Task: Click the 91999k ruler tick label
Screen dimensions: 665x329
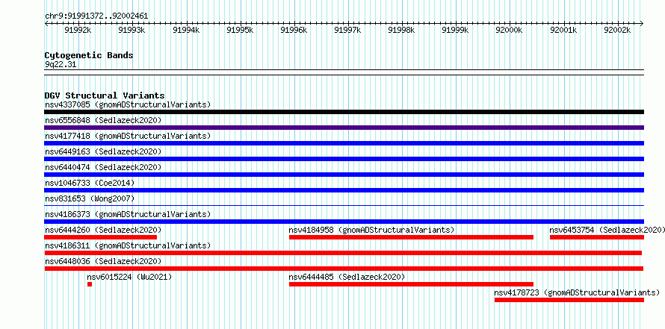Action: coord(455,30)
